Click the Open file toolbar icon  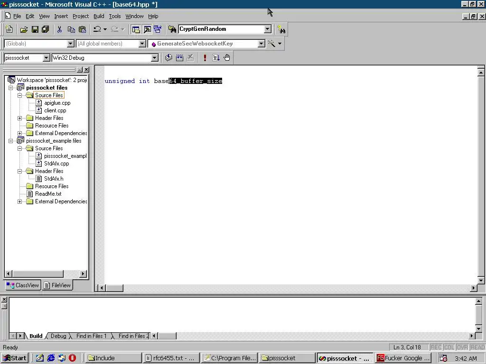(x=24, y=29)
